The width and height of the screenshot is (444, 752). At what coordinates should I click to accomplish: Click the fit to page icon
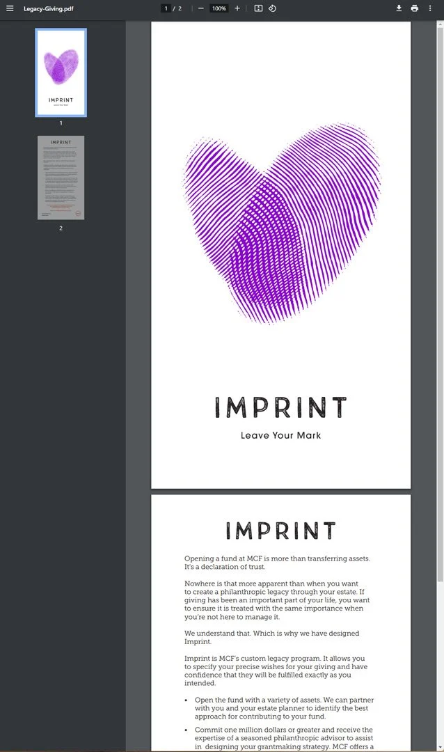click(258, 8)
